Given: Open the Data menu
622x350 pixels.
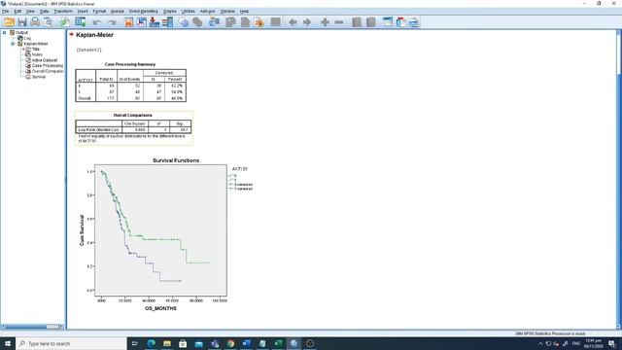Looking at the screenshot, I should (x=45, y=11).
